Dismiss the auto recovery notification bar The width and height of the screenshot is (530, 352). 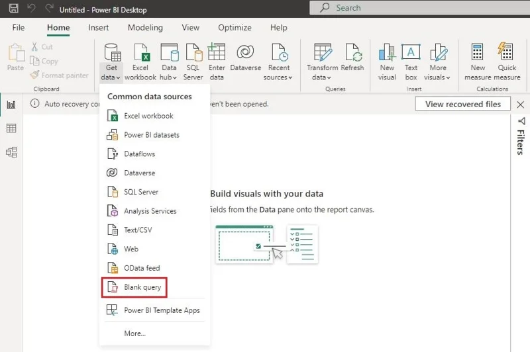(x=521, y=105)
